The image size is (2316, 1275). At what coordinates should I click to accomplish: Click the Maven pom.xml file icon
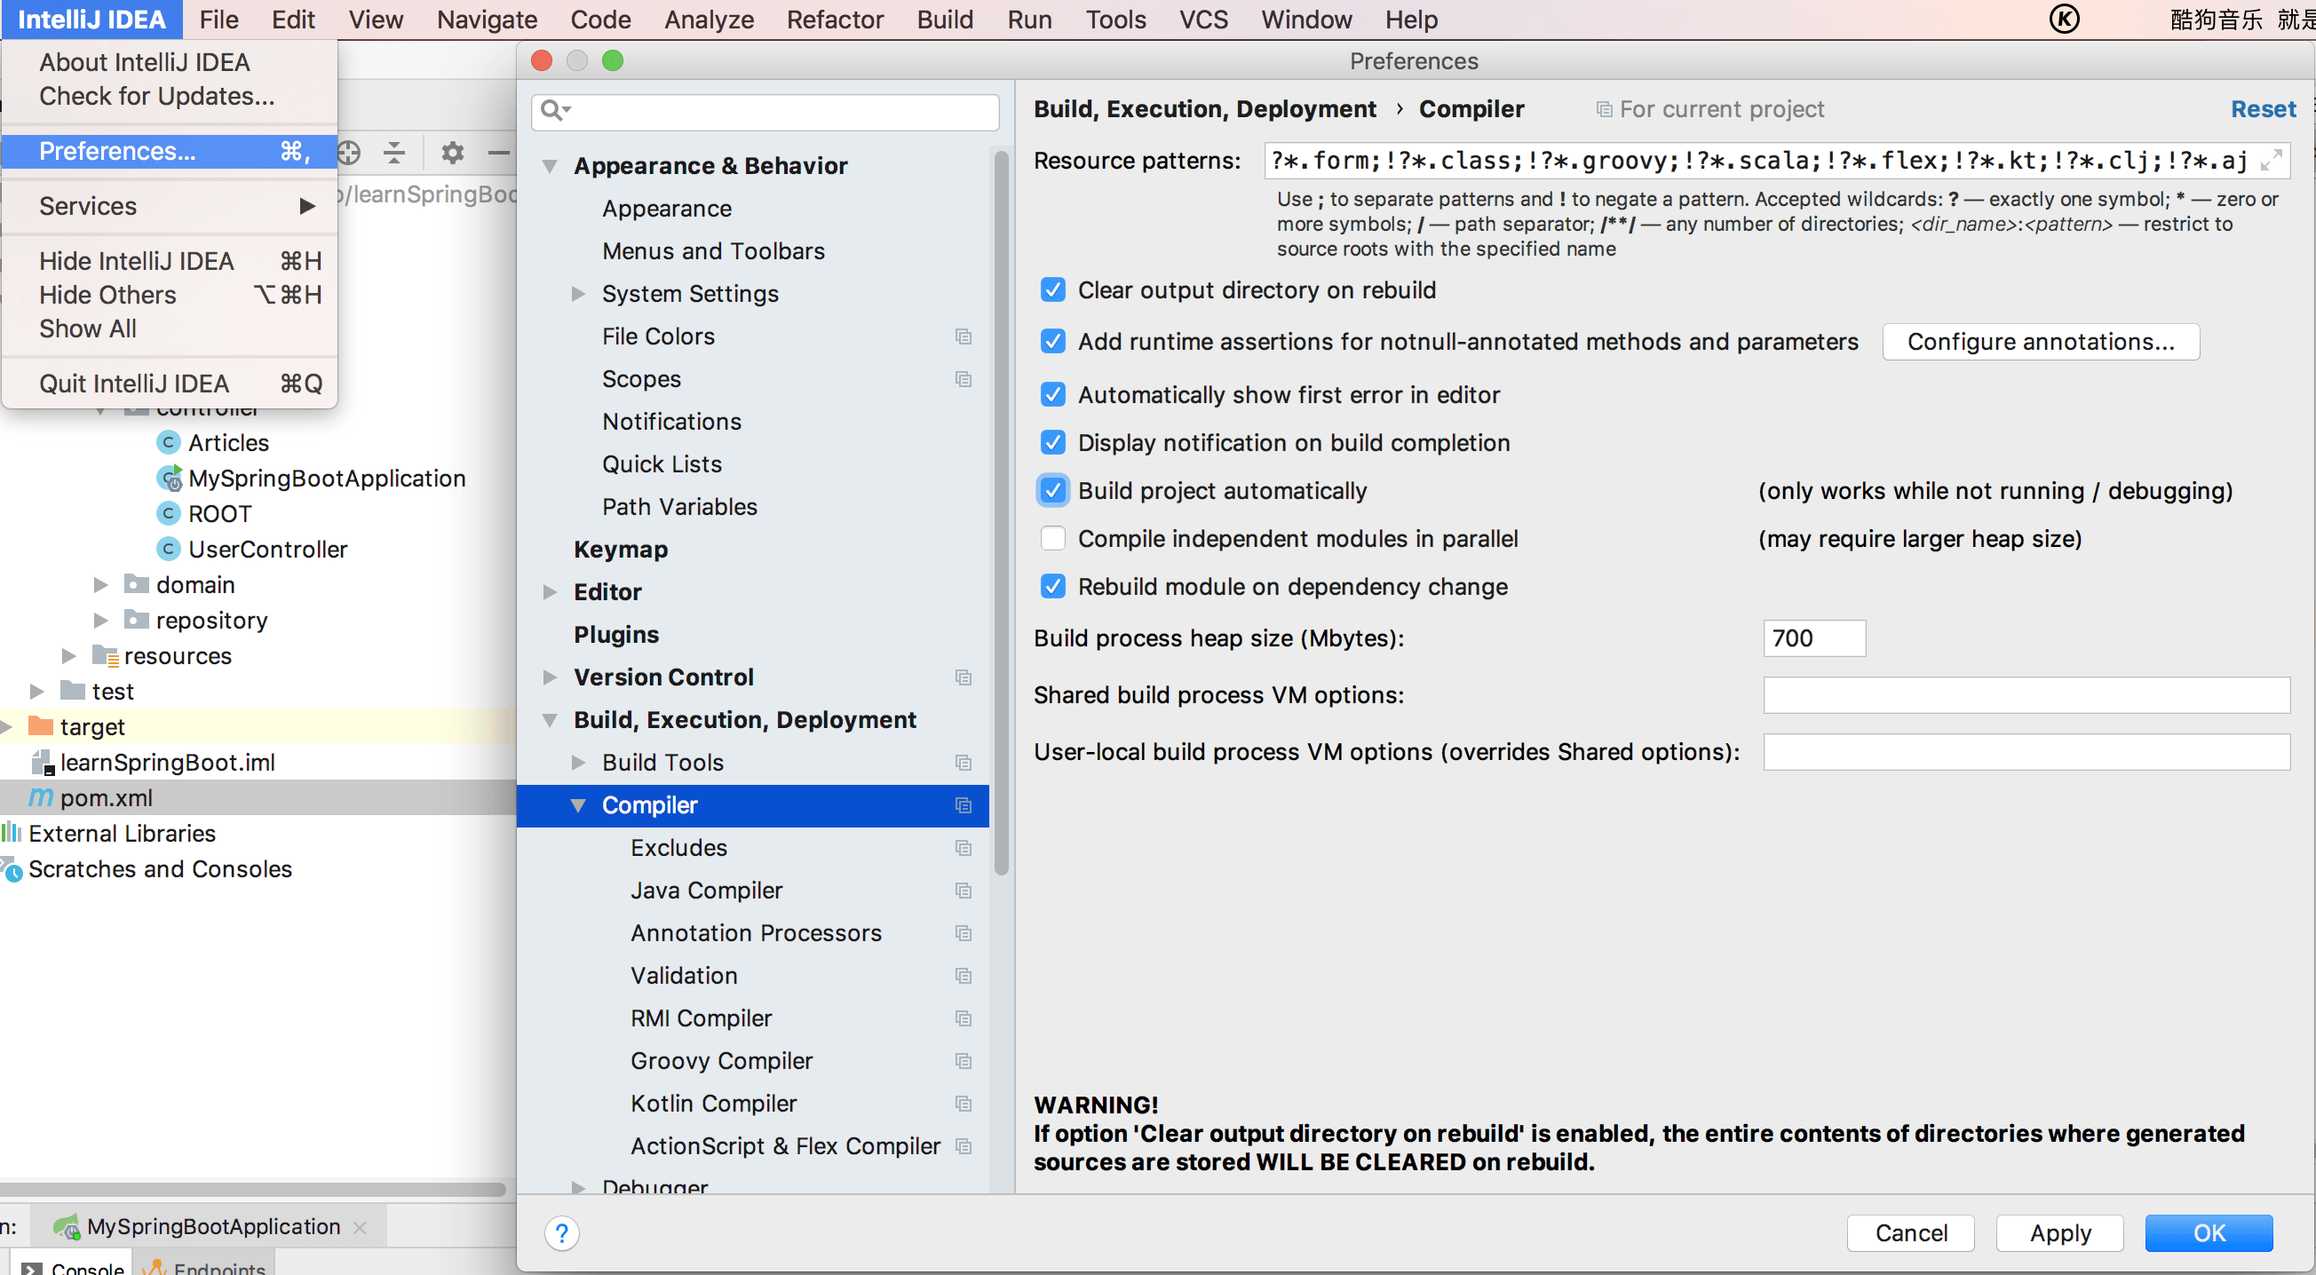tap(41, 797)
